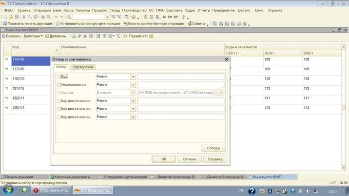Click the volume speaker tray icon
The width and height of the screenshot is (349, 196).
click(308, 191)
